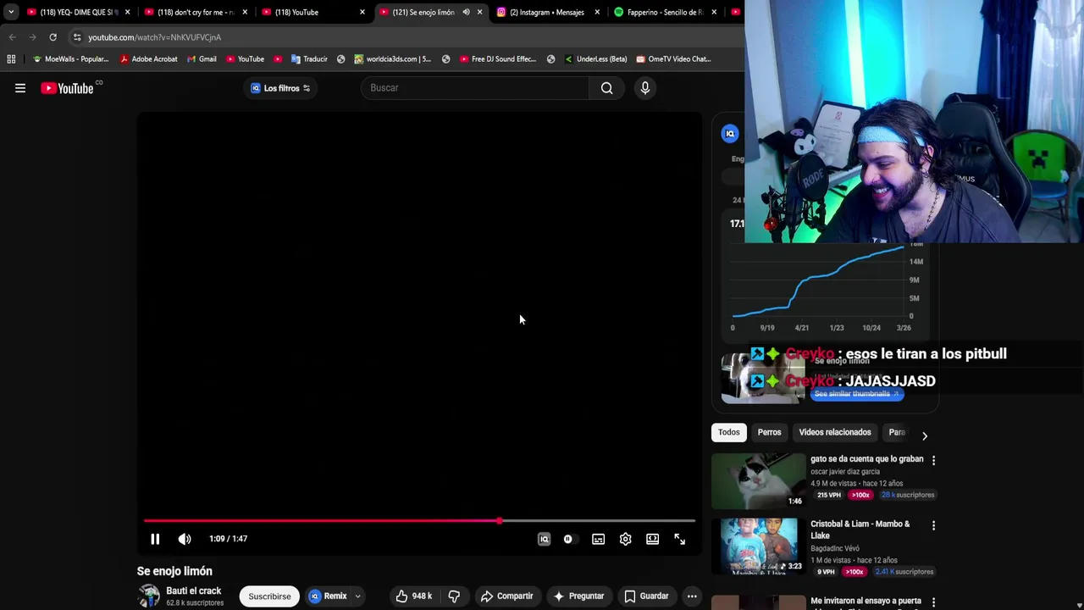
Task: Open the YouTube hamburger guide menu
Action: tap(20, 88)
